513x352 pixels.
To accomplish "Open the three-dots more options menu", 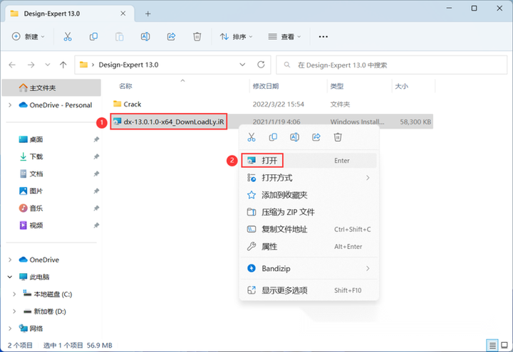I will click(323, 36).
